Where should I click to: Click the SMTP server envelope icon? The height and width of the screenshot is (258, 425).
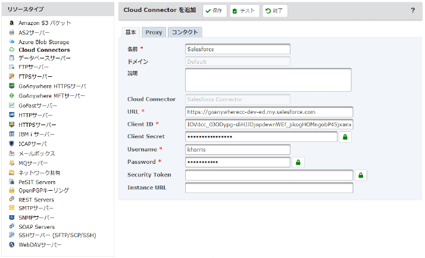(x=12, y=208)
